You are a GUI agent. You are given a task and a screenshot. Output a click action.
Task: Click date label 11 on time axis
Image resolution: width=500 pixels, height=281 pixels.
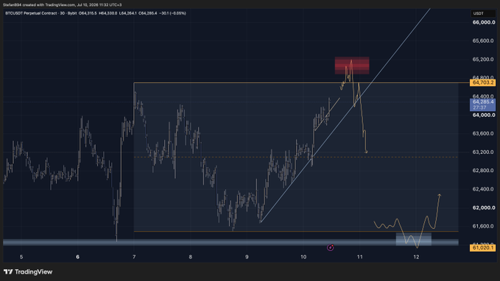[359, 257]
